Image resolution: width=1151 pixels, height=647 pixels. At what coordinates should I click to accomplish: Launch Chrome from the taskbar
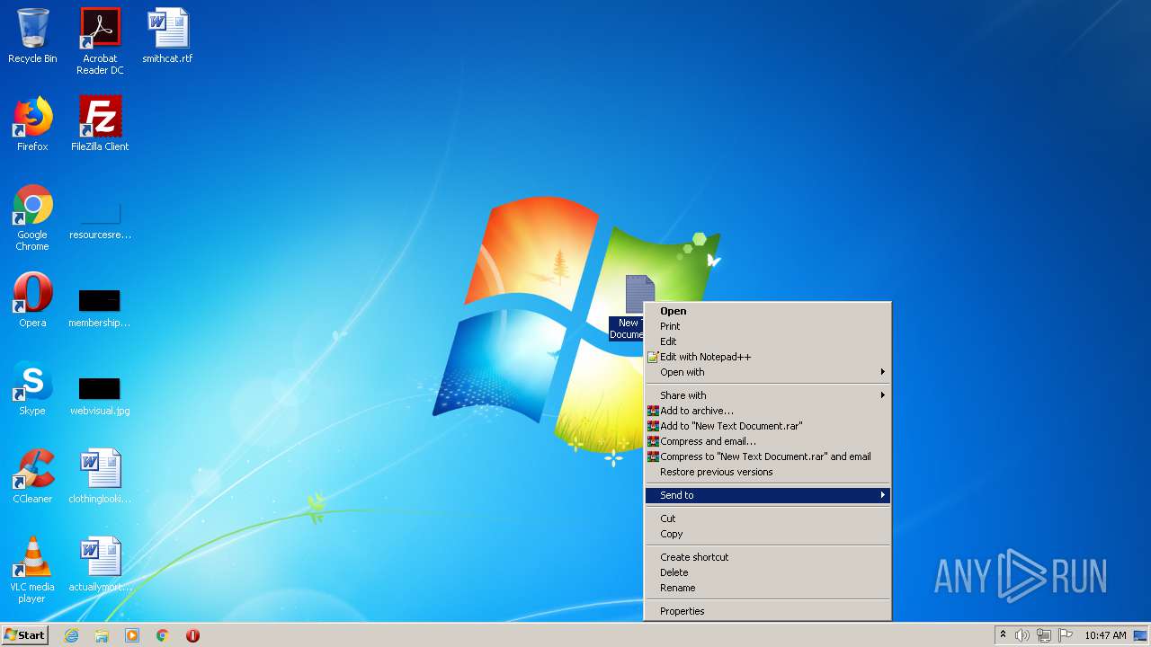[163, 635]
